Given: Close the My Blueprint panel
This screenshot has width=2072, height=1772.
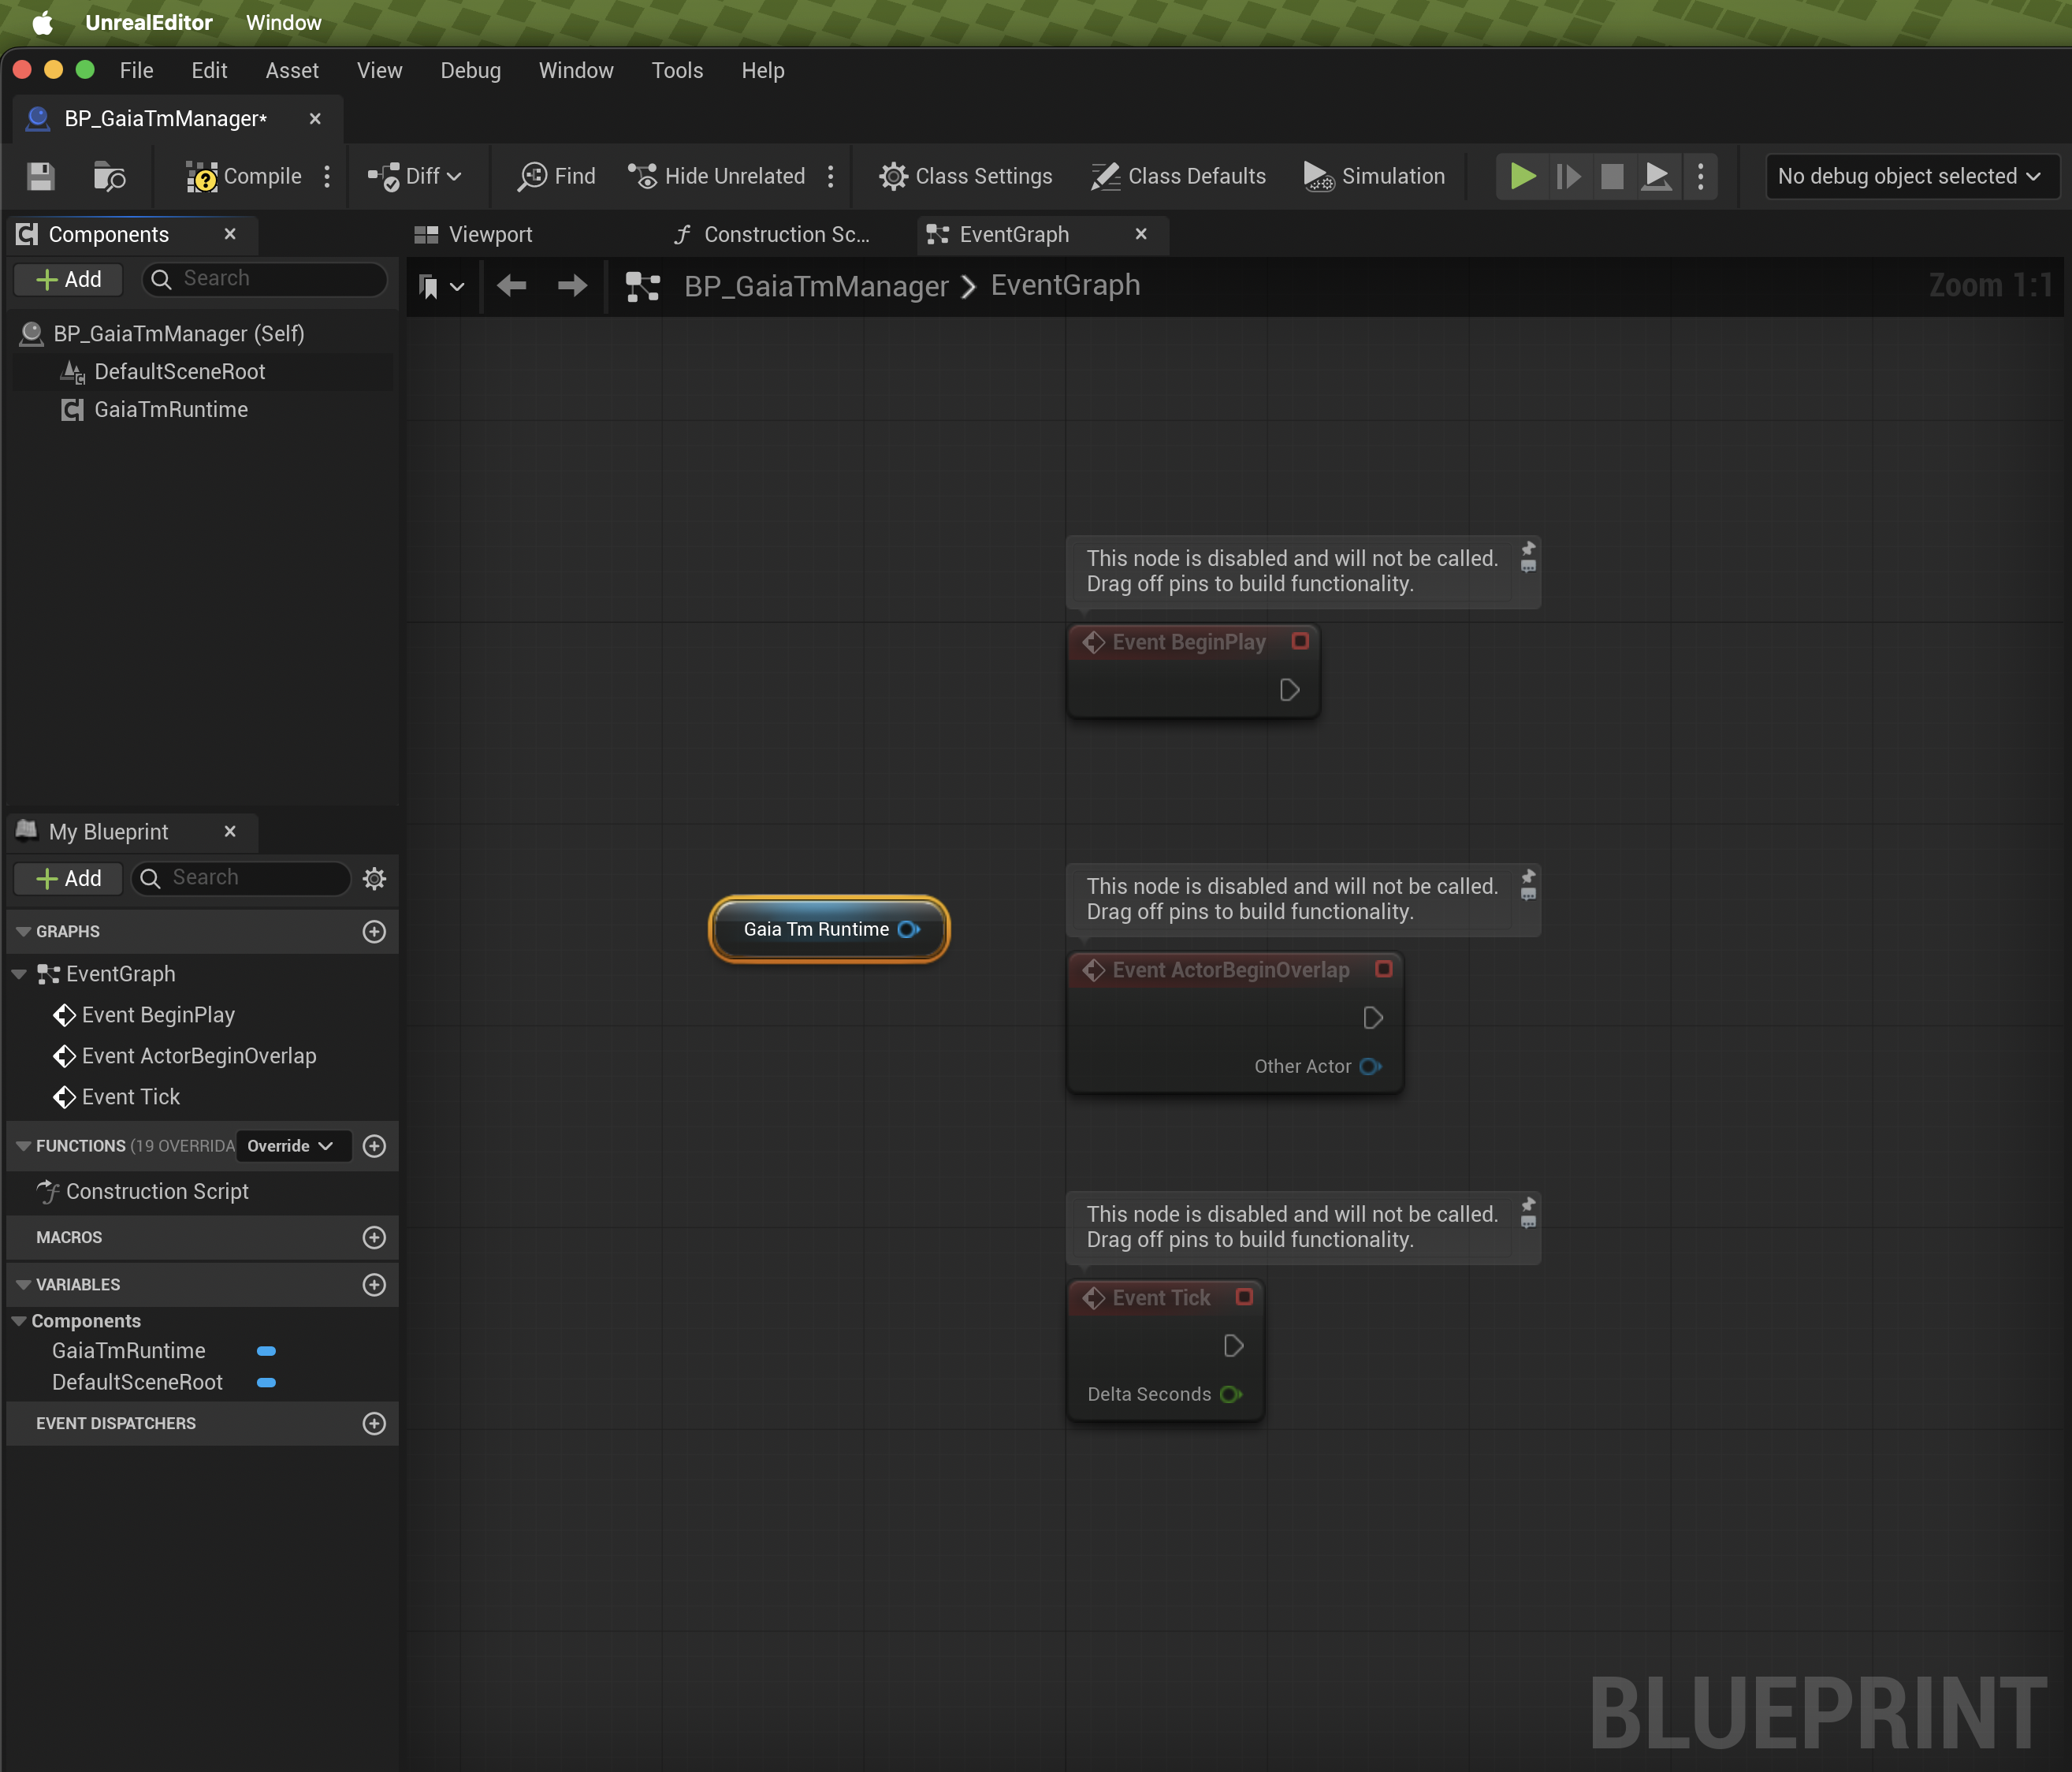Looking at the screenshot, I should tap(230, 832).
